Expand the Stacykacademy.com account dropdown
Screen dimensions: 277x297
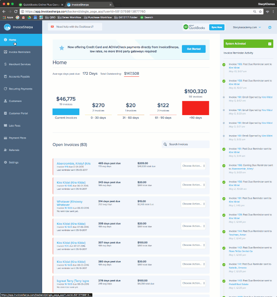(247, 27)
